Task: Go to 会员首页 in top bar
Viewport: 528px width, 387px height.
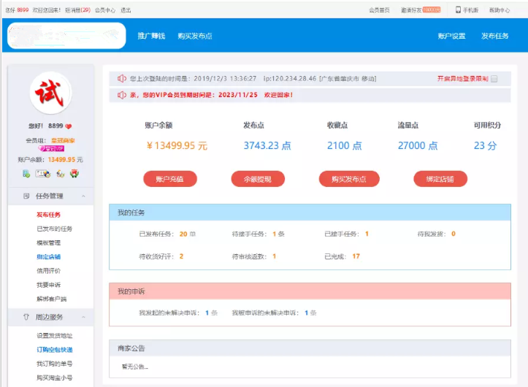Action: 379,10
